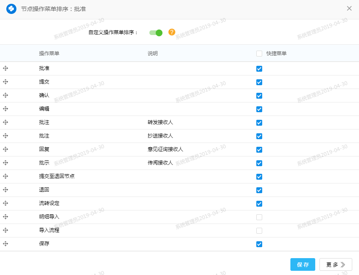The width and height of the screenshot is (359, 275).
Task: Uncheck quick menu for 批示 row
Action: pyautogui.click(x=259, y=163)
